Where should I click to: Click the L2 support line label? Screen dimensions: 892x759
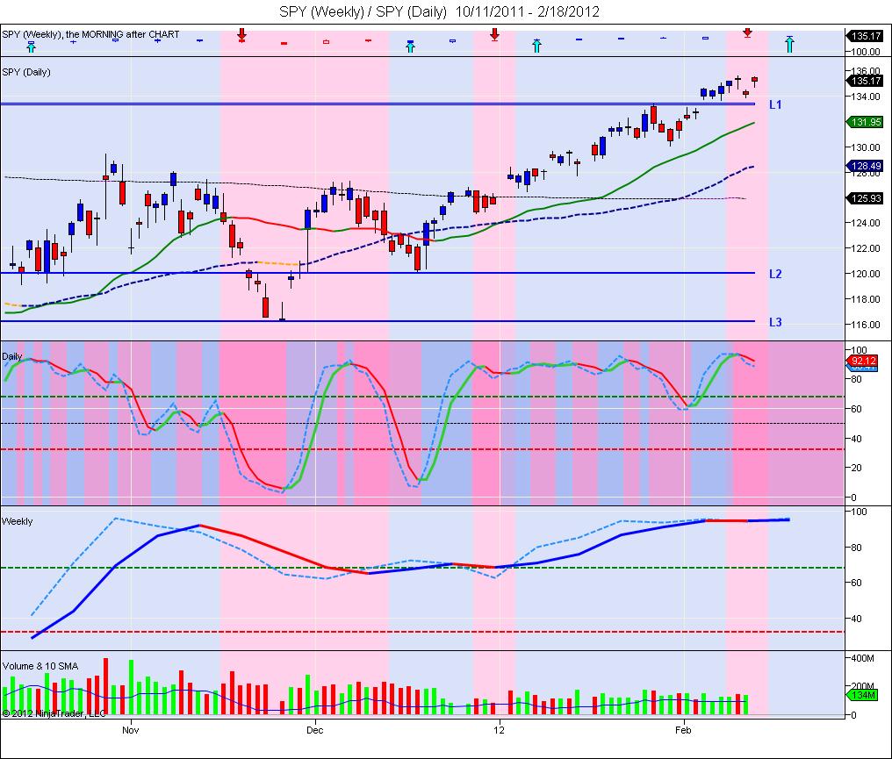[775, 274]
